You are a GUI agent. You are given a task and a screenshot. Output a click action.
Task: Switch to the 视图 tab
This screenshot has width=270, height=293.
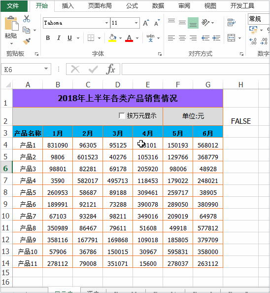point(210,6)
